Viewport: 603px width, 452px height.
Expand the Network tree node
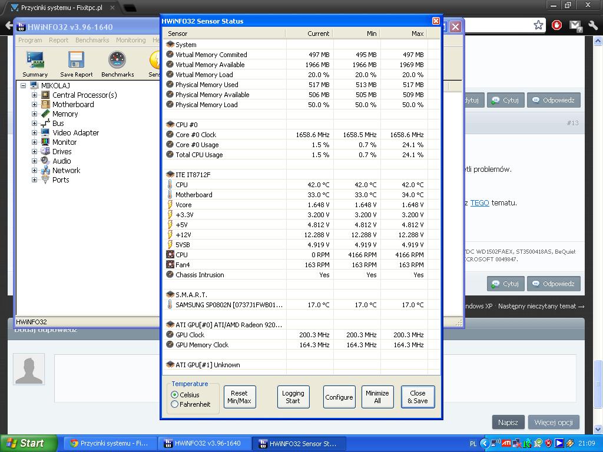[34, 170]
